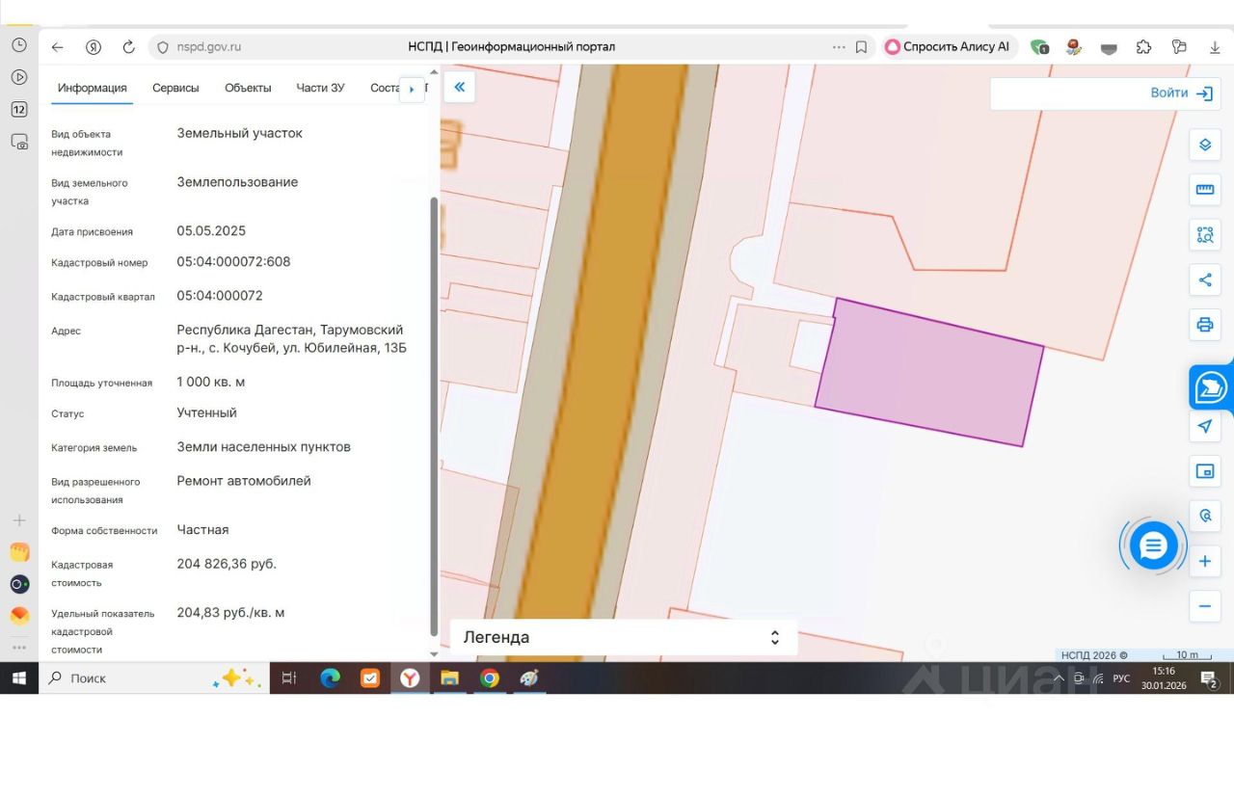Screen dimensions: 1234x797
Task: Click the ownership form value Частная
Action: coord(202,529)
